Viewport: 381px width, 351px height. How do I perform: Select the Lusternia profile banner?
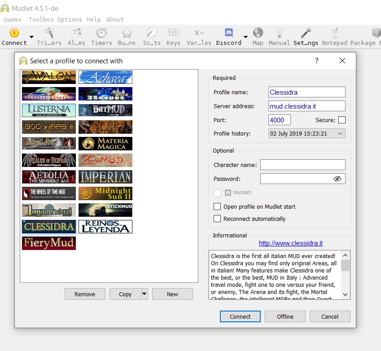(49, 110)
